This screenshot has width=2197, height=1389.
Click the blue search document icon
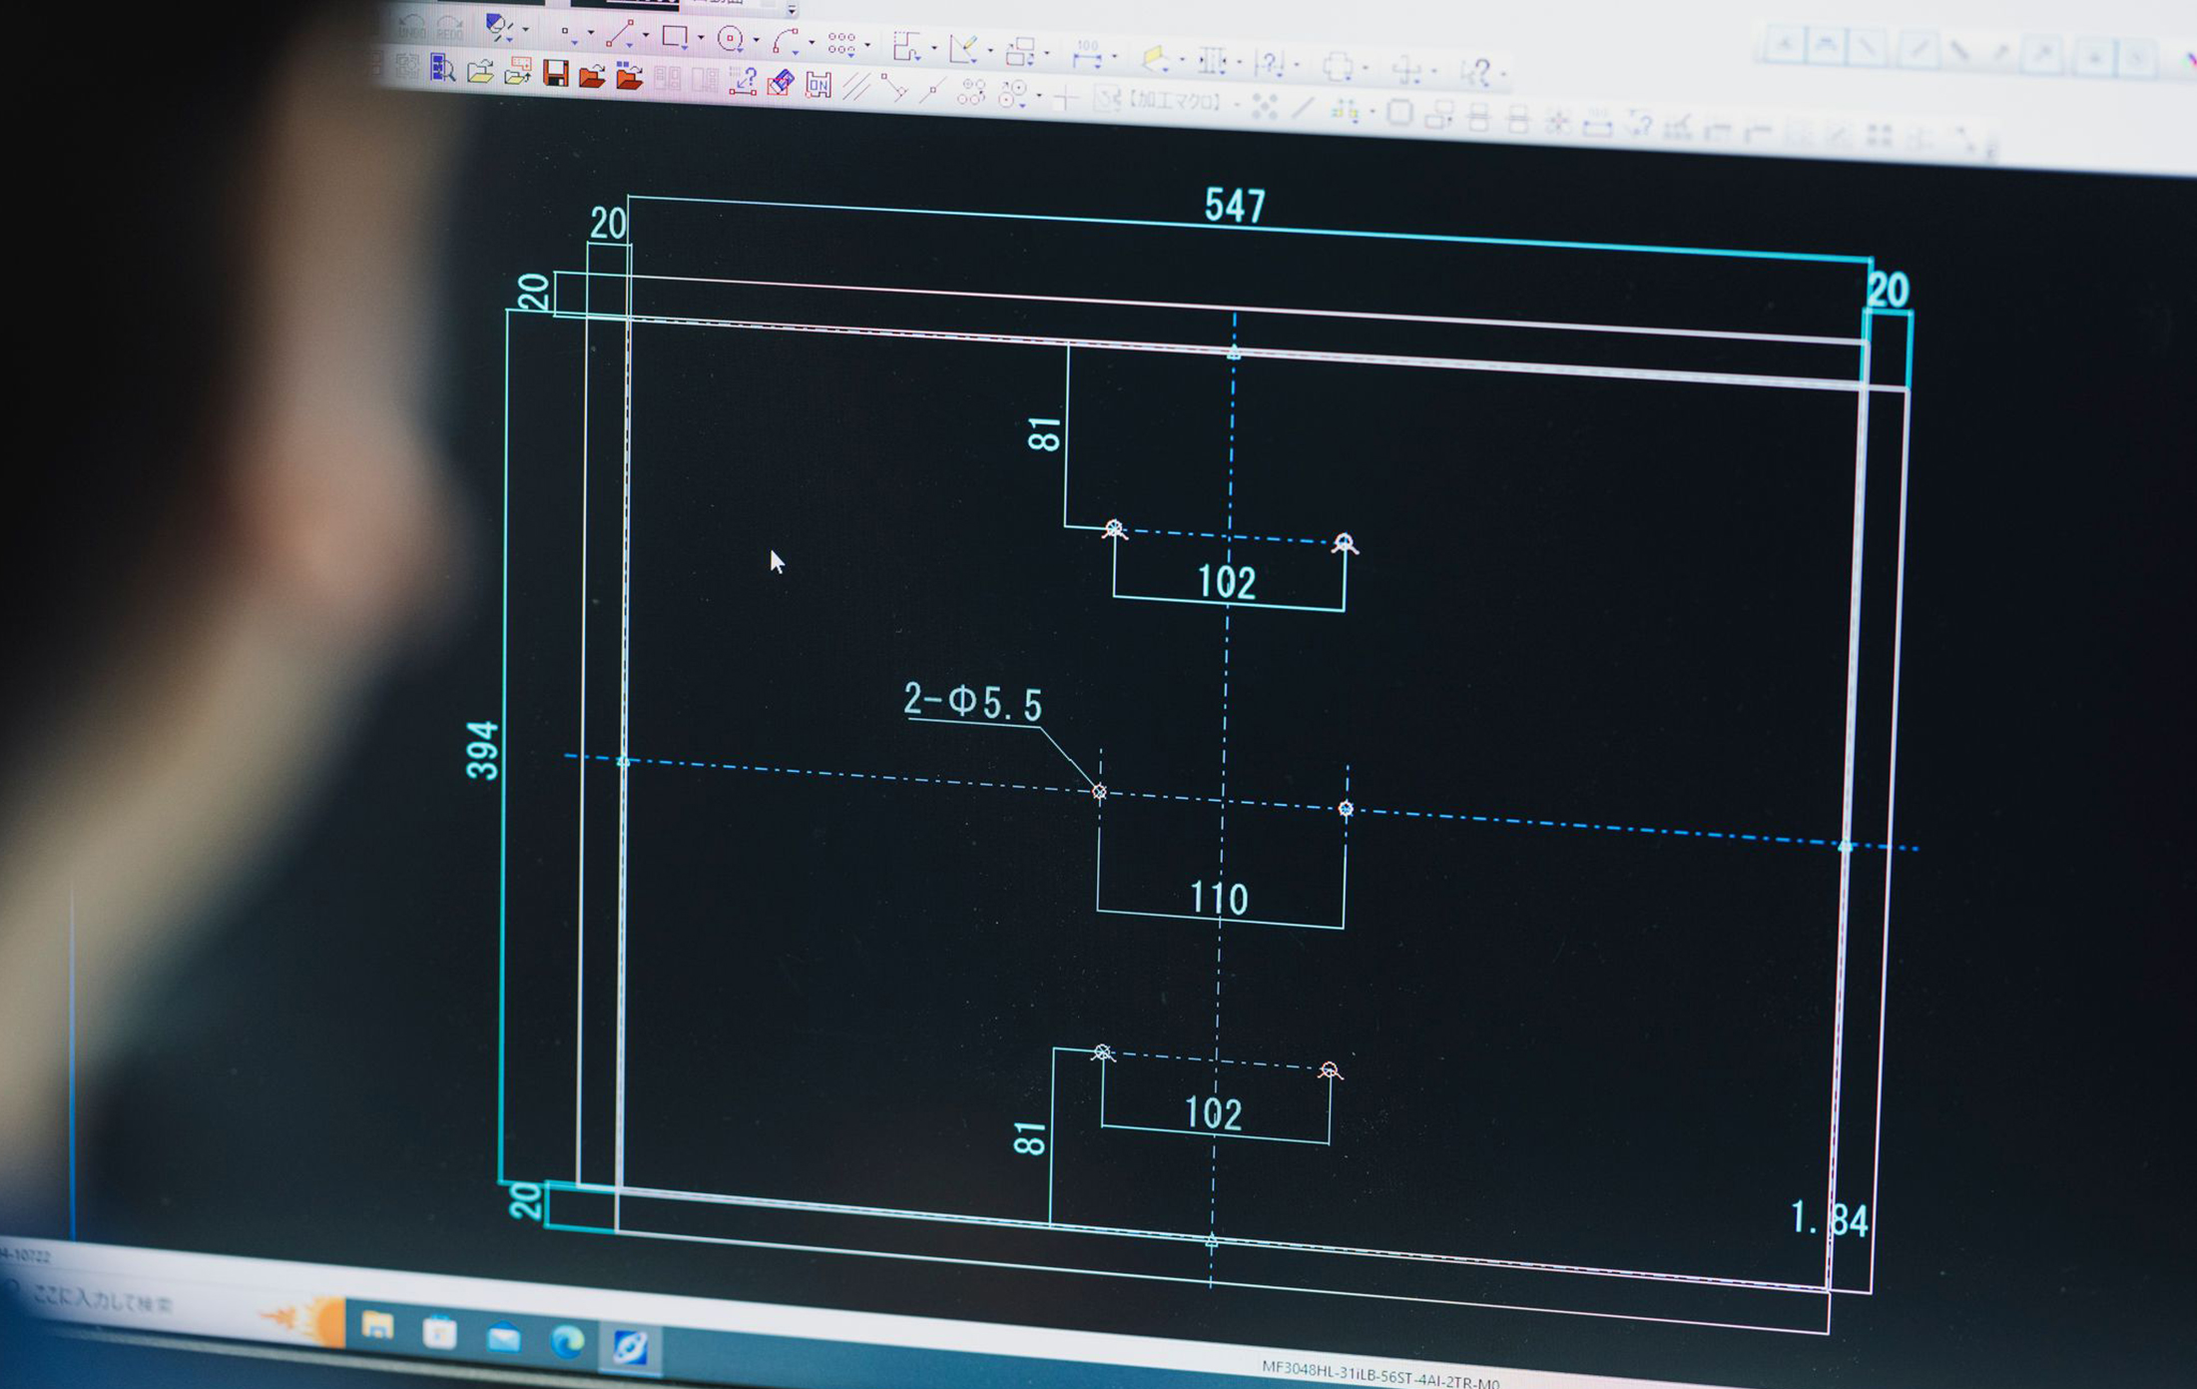click(442, 68)
